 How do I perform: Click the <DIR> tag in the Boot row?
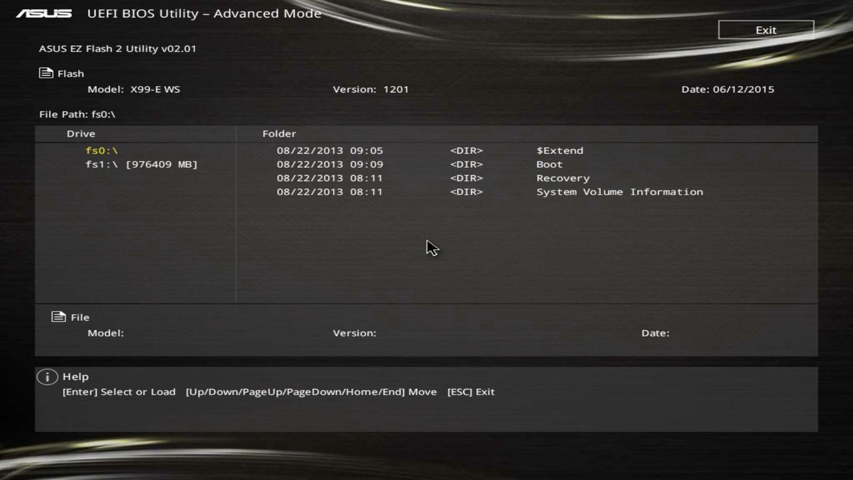[x=466, y=165]
